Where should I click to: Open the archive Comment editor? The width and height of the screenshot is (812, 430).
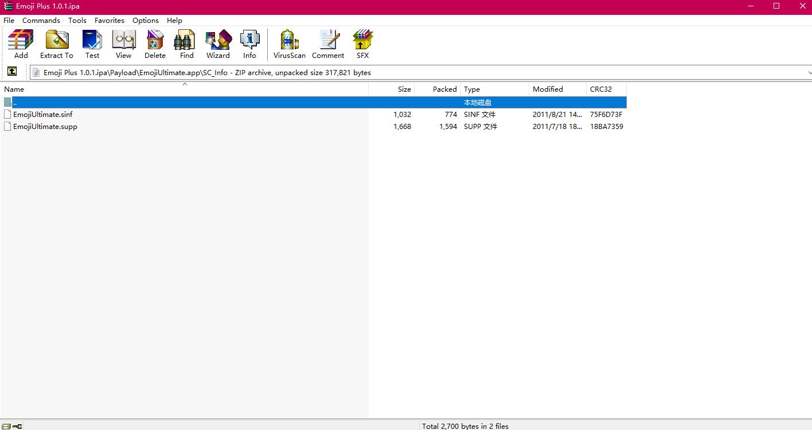coord(328,44)
